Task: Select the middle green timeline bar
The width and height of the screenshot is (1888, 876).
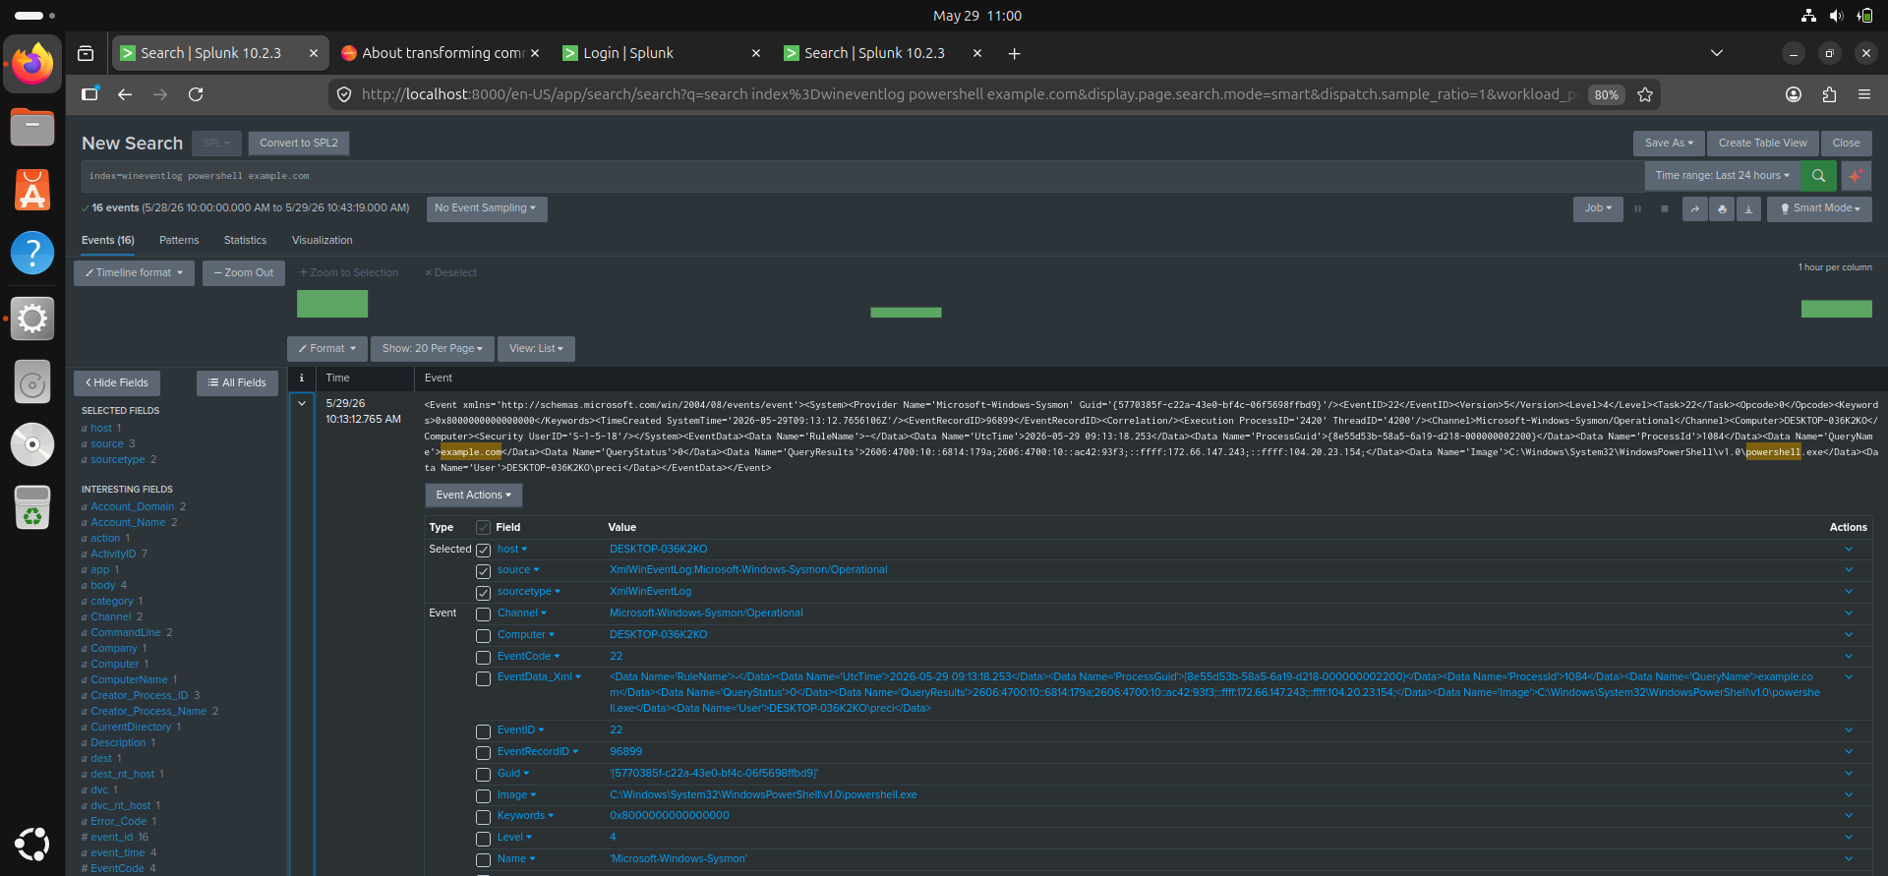Action: (x=906, y=313)
